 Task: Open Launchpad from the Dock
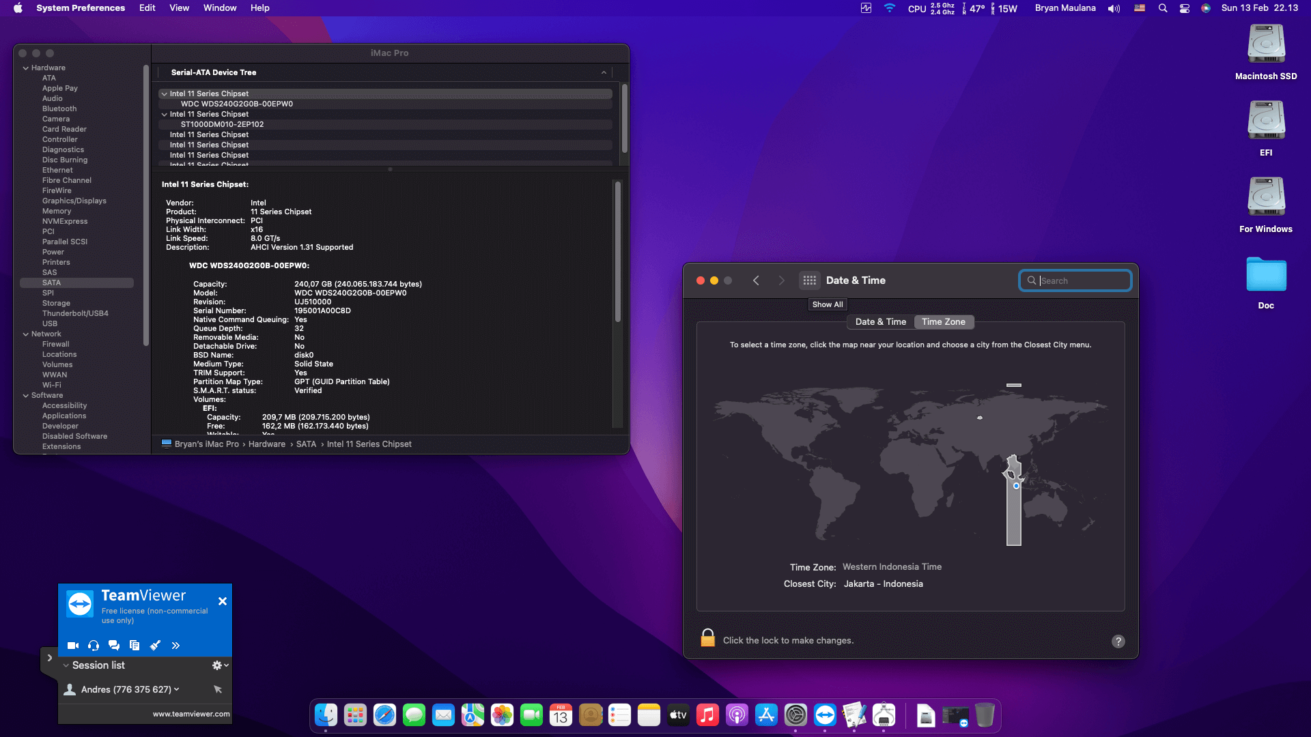tap(355, 715)
